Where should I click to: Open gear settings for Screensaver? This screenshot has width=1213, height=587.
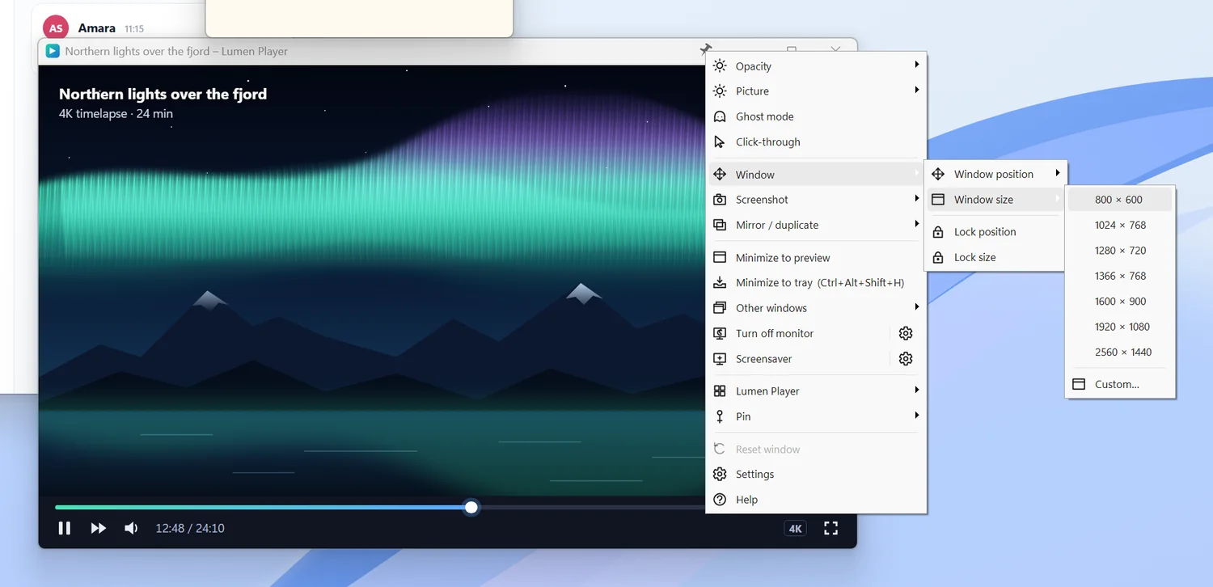(x=906, y=359)
